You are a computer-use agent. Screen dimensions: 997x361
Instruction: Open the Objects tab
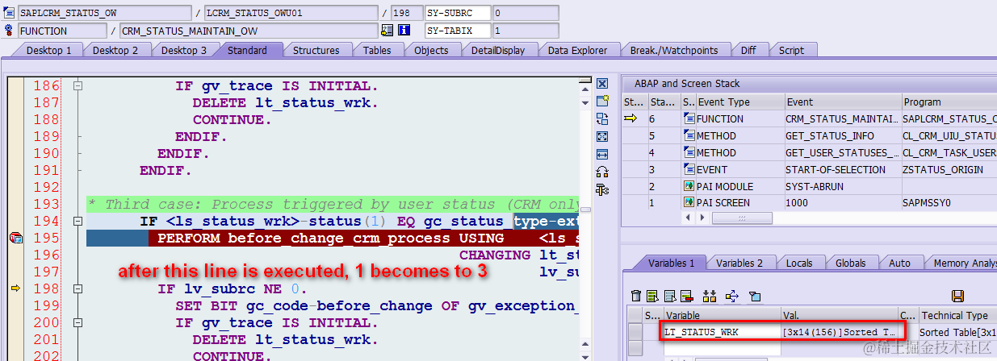point(431,50)
